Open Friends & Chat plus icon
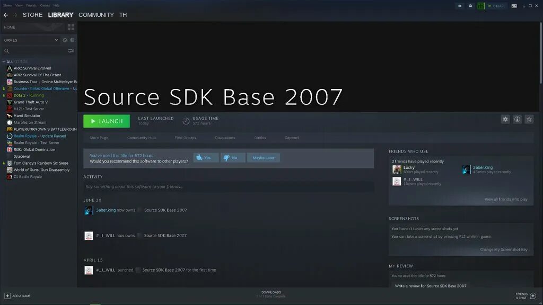543x305 pixels. tap(533, 295)
